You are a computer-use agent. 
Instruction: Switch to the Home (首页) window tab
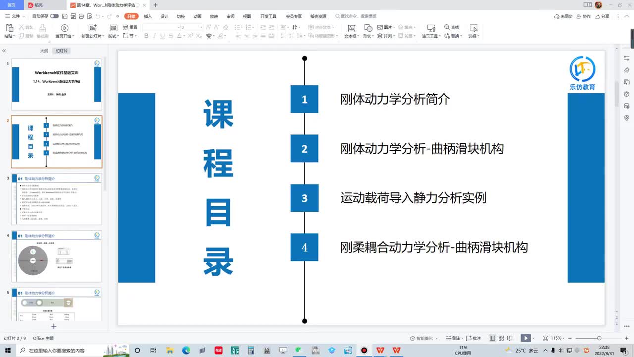pyautogui.click(x=11, y=5)
